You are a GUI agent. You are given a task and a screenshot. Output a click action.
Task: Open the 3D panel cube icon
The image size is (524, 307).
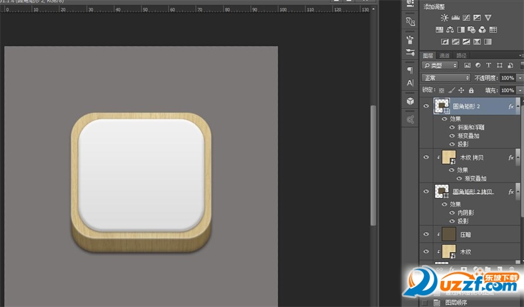click(410, 101)
